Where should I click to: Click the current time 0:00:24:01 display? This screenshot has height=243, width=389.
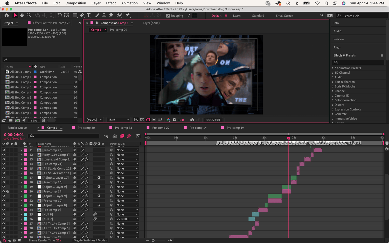click(x=14, y=135)
